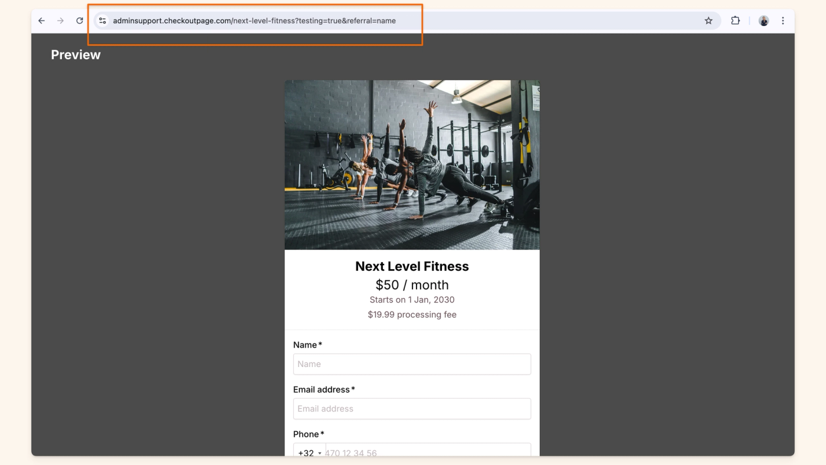Click into the Email address field

point(412,409)
